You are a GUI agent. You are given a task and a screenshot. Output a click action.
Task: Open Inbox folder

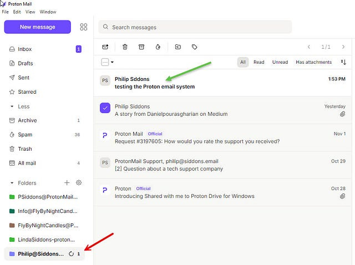[44, 49]
